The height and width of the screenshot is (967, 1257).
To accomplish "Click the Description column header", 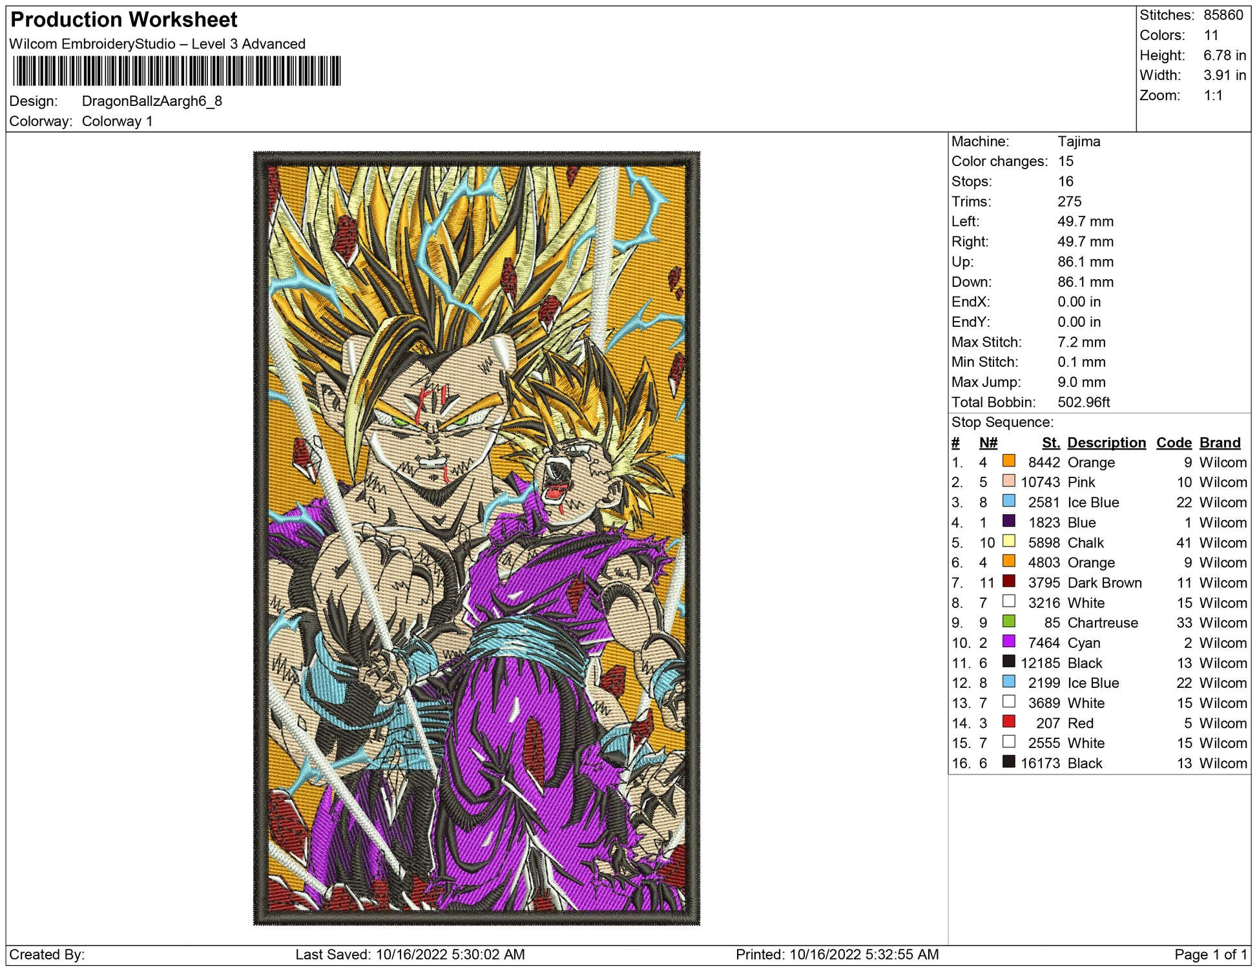I will 1106,442.
